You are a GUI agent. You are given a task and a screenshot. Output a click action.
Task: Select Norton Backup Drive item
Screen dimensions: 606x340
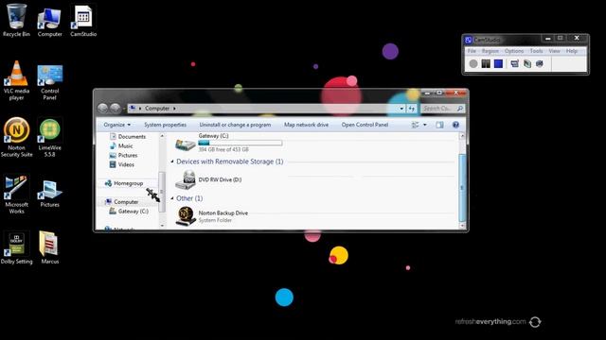[212, 216]
